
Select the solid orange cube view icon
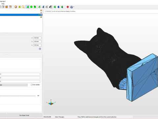[x=7, y=7]
